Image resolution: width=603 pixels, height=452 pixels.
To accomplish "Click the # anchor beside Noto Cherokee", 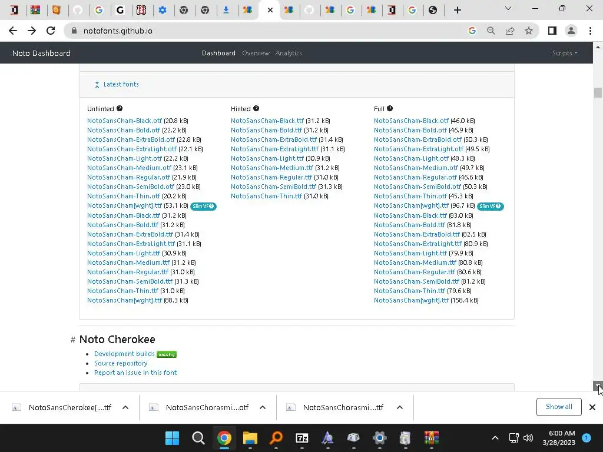I will tap(72, 340).
